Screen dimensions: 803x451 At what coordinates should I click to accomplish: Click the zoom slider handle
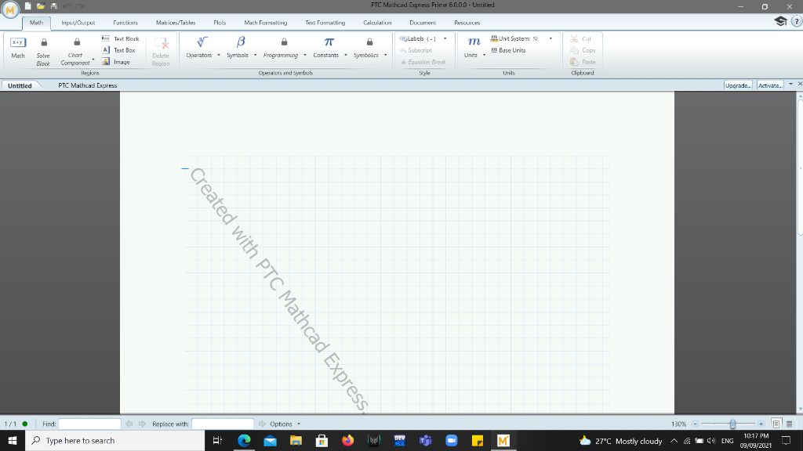click(x=733, y=424)
